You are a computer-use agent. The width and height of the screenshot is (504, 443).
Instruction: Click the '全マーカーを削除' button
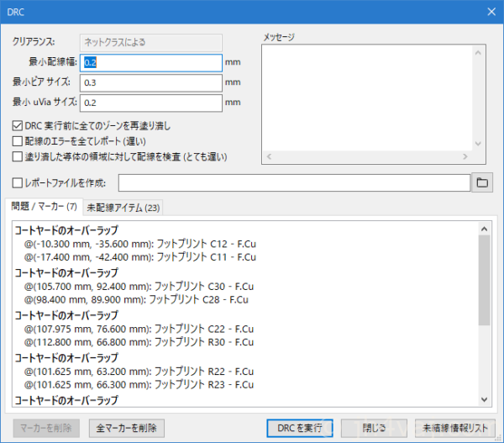[126, 427]
